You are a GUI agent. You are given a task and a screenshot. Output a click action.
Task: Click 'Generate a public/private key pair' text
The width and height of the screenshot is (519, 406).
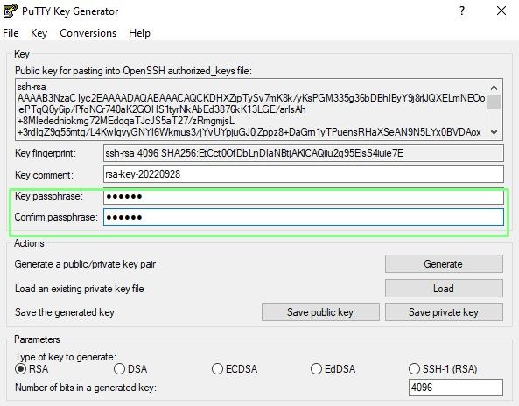click(x=85, y=264)
